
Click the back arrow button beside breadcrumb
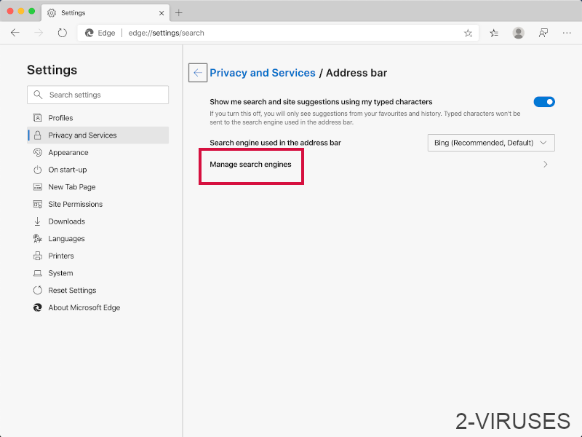click(x=198, y=72)
